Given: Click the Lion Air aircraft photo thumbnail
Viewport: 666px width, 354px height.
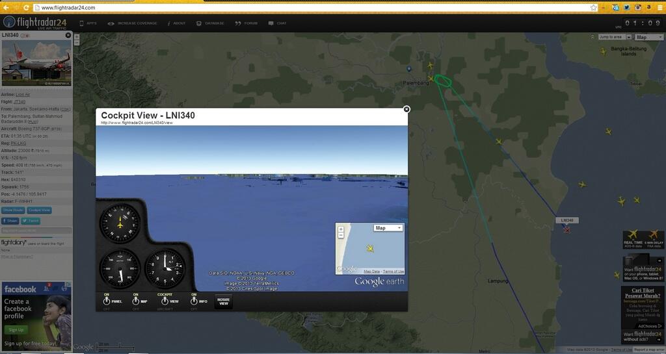Looking at the screenshot, I should (x=36, y=63).
